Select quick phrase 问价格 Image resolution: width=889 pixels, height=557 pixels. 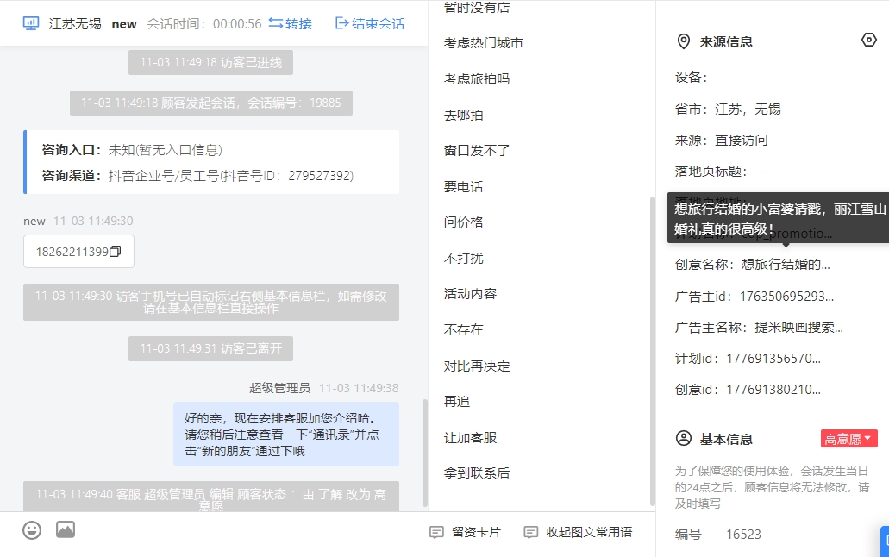click(x=463, y=222)
